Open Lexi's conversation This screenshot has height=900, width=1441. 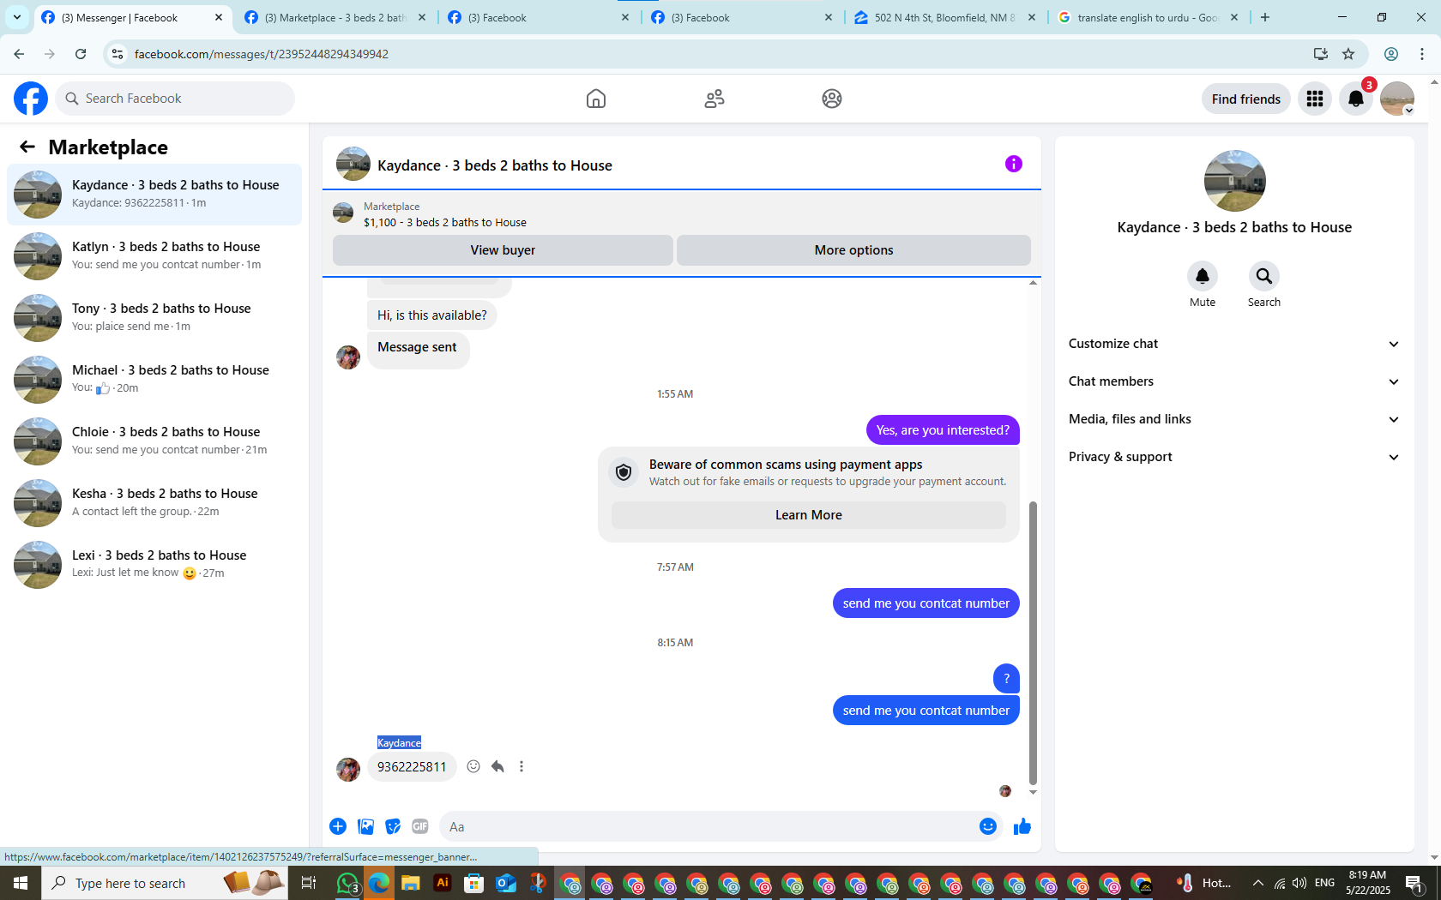click(154, 565)
